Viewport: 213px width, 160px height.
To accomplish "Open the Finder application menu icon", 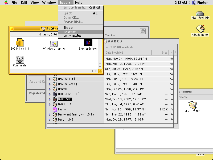I will point(194,3).
